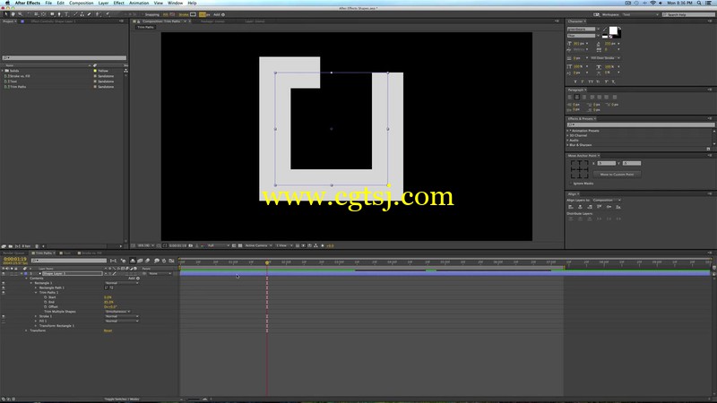This screenshot has height=403, width=717.
Task: Click the white fill color swatch in Character panel
Action: [x=613, y=30]
